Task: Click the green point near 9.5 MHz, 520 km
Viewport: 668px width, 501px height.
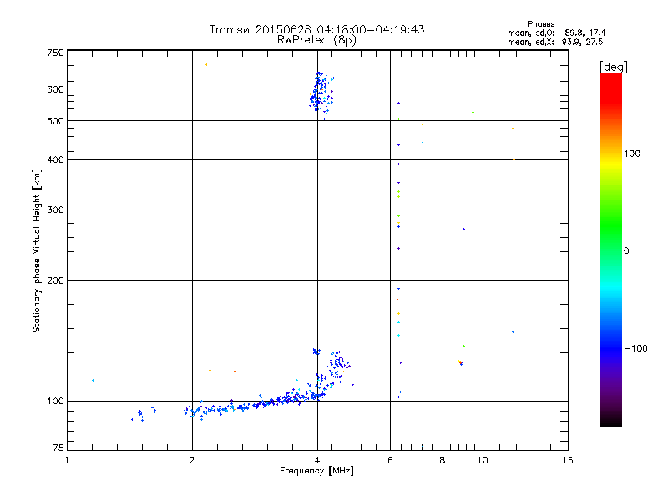Action: [x=473, y=113]
